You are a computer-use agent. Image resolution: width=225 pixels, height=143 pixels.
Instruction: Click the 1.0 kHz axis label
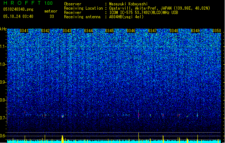[x=3, y=64]
